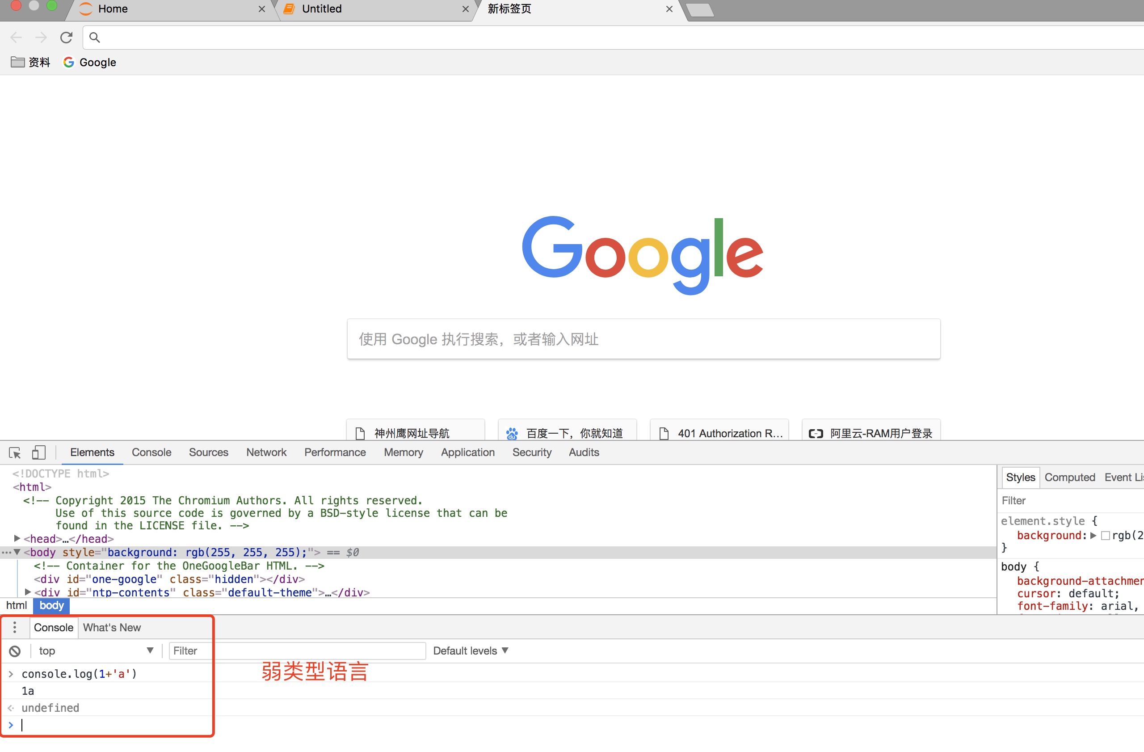Activate the inspect element picker icon
Viewport: 1144px width, 752px height.
pyautogui.click(x=14, y=452)
